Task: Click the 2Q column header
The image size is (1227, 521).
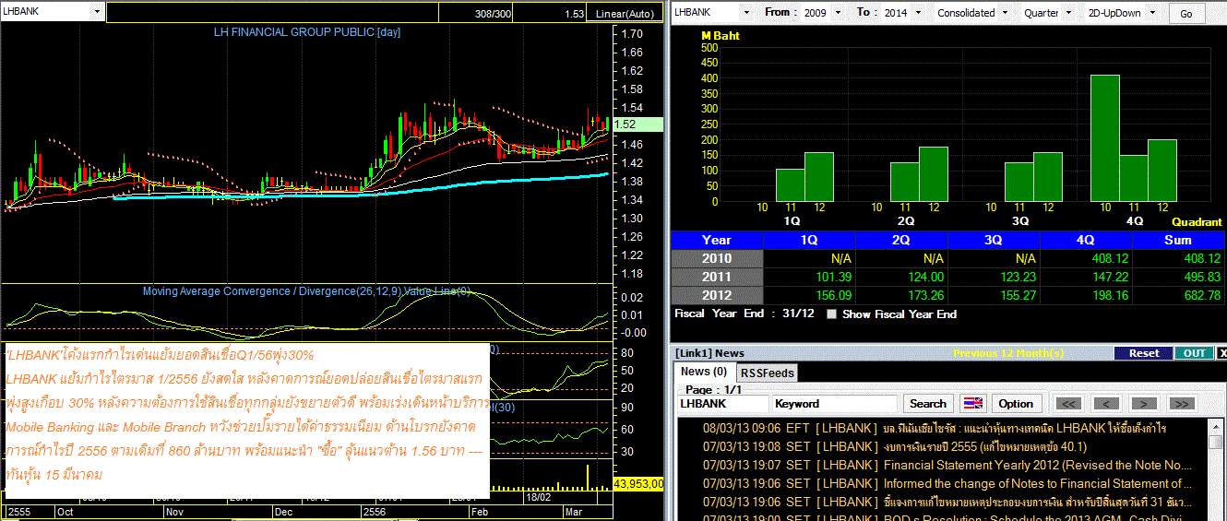Action: 901,240
